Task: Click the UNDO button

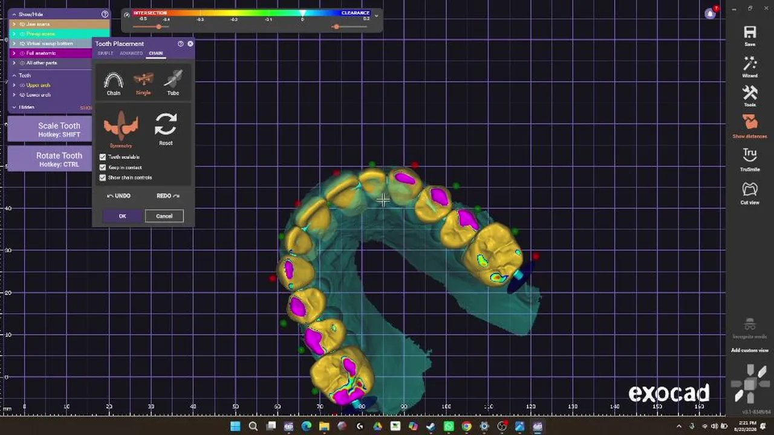Action: coord(119,196)
